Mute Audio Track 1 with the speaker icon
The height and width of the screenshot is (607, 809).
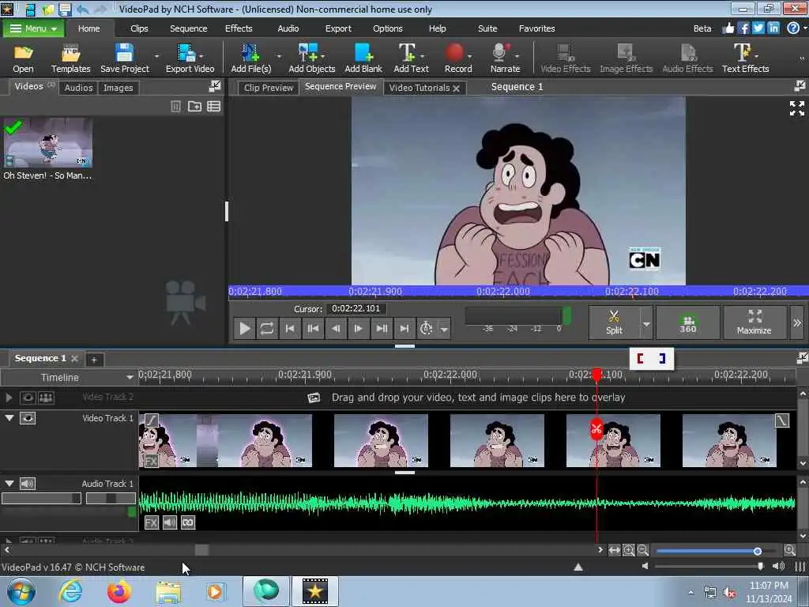click(170, 522)
